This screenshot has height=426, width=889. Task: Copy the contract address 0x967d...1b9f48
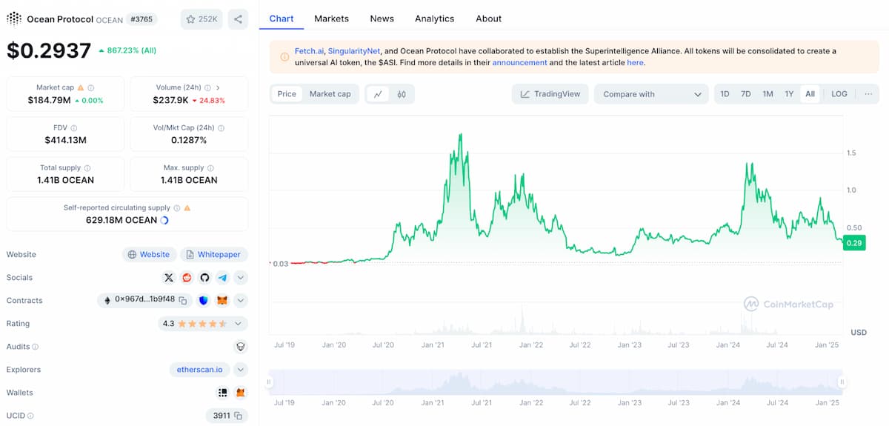click(182, 301)
